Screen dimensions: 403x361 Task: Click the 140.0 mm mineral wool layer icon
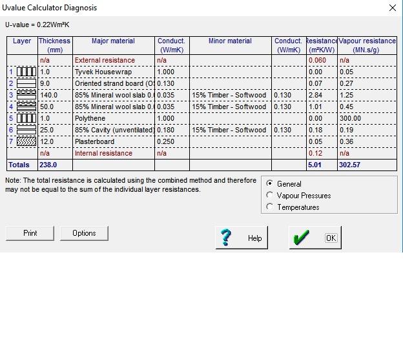pos(26,95)
